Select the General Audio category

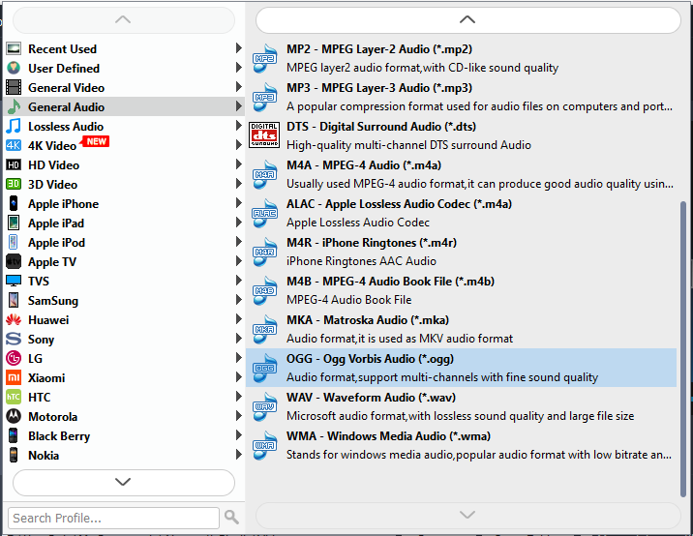(124, 106)
